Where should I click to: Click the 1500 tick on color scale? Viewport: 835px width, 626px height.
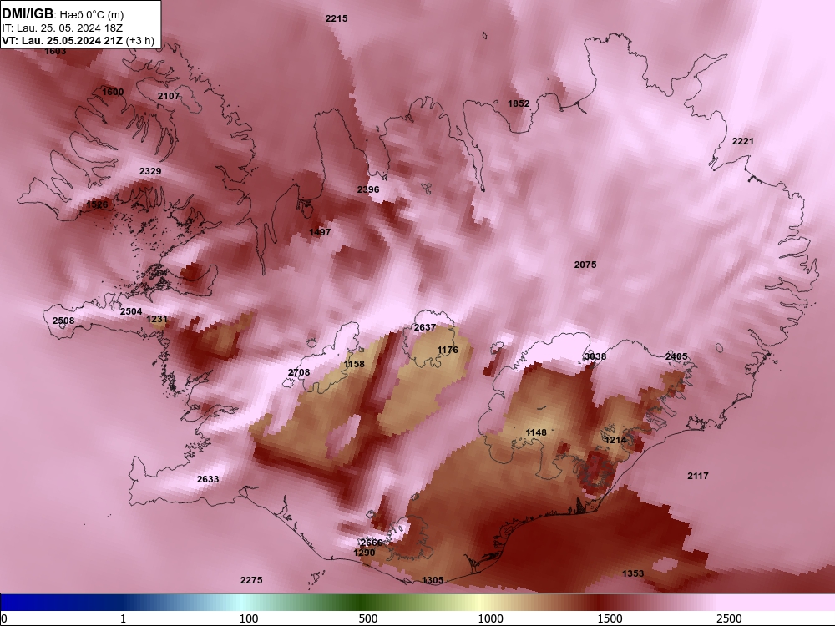coord(610,618)
